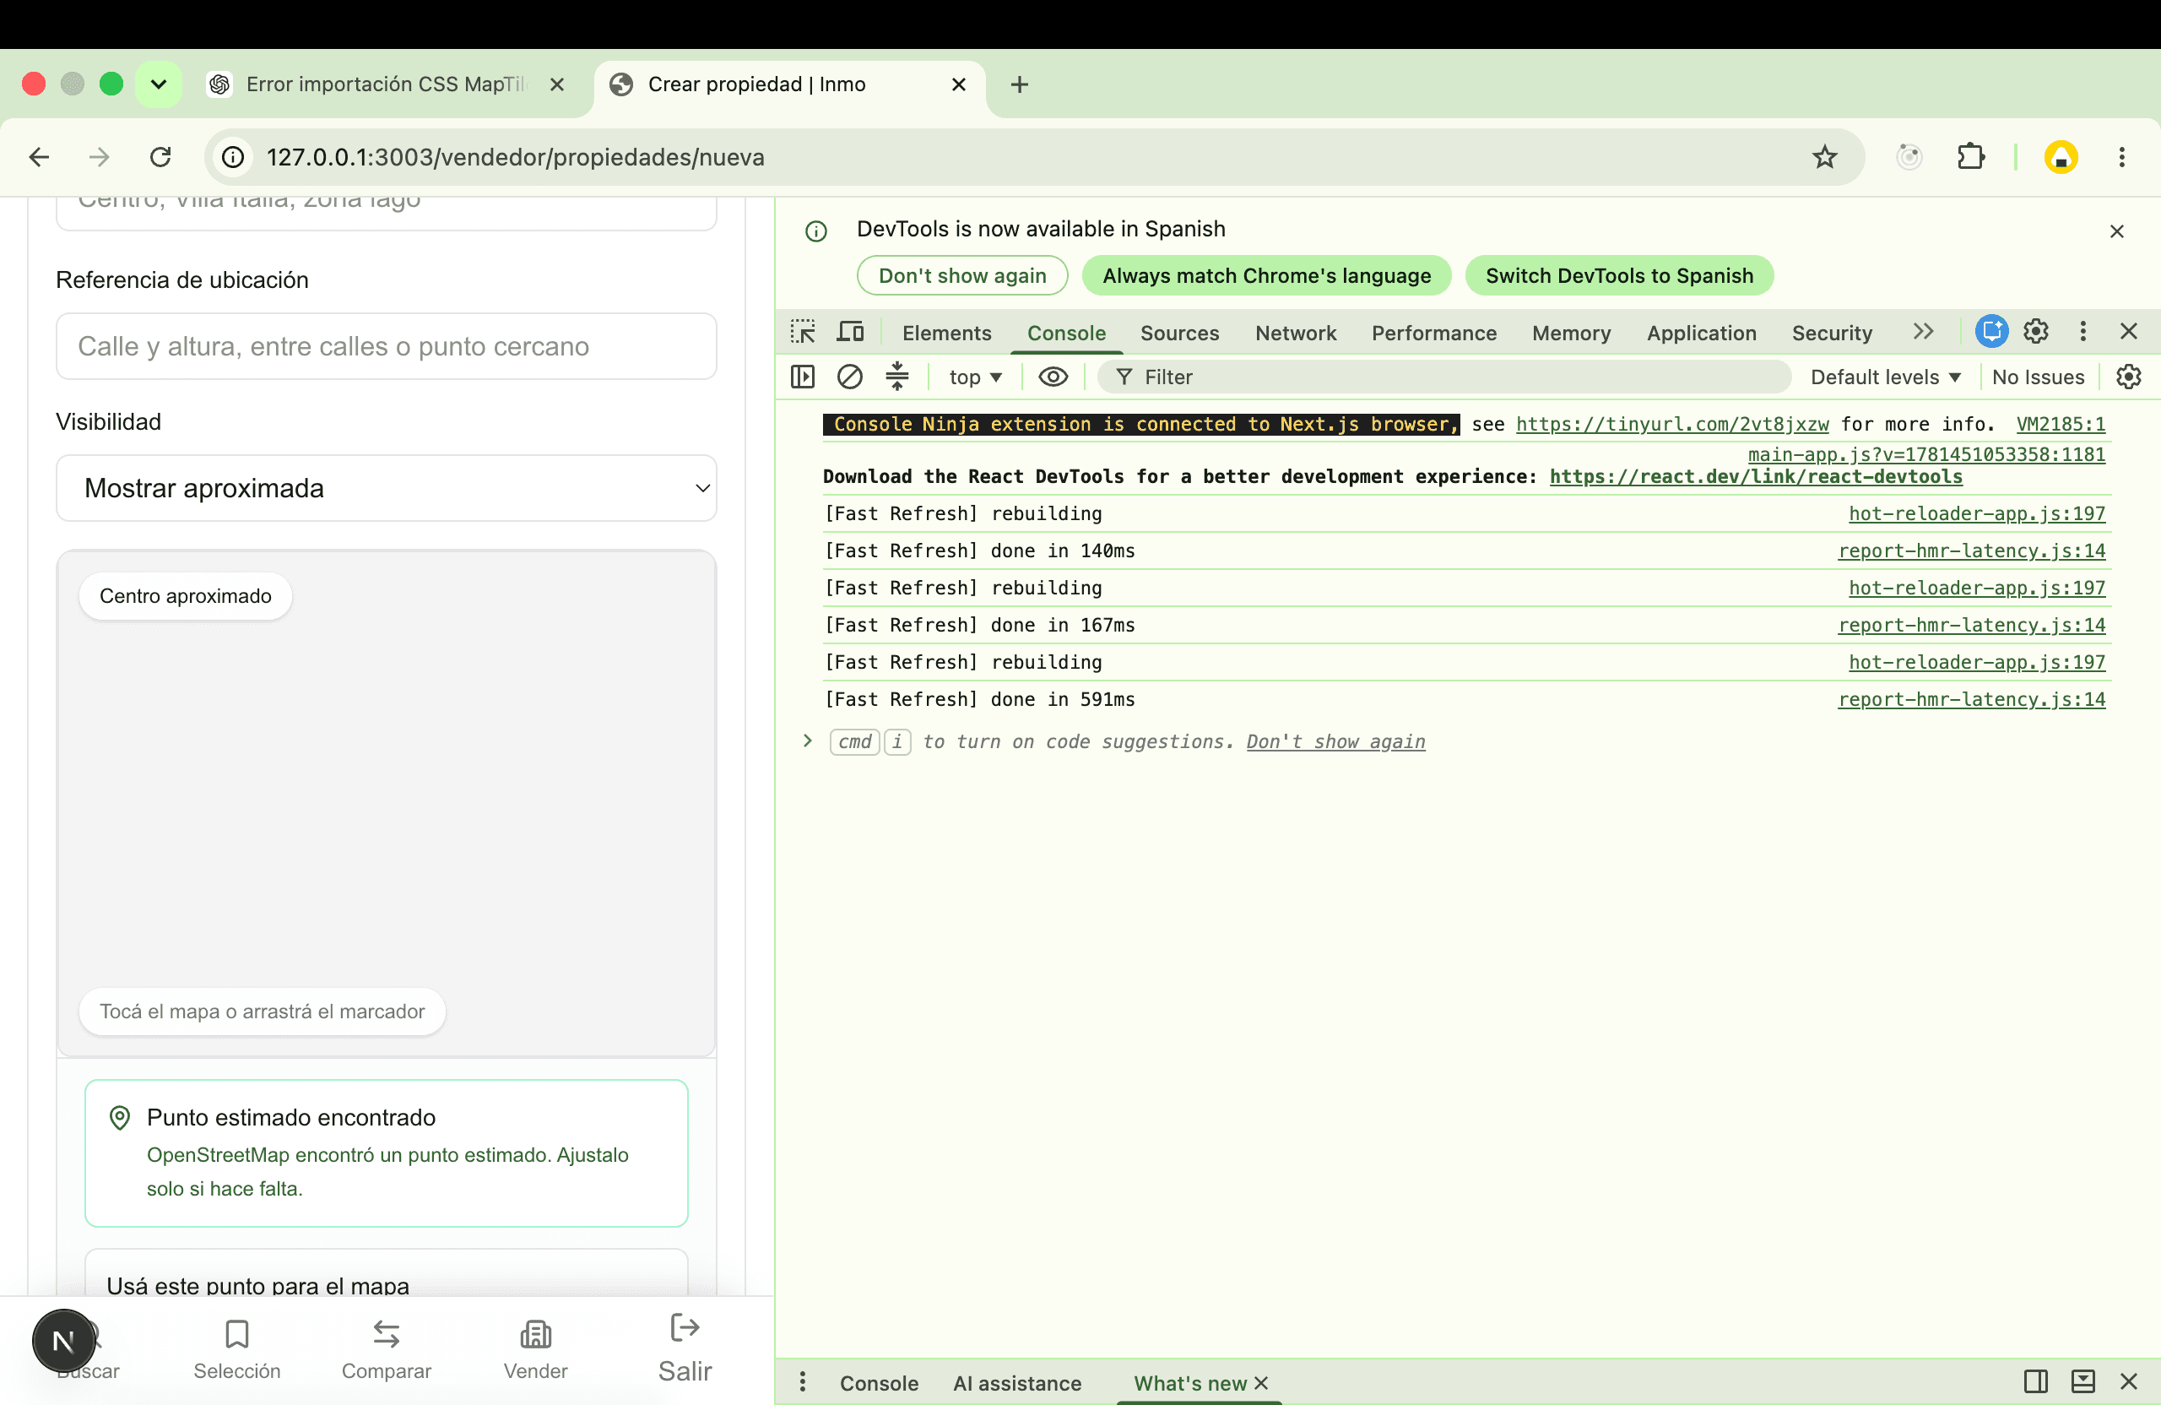Viewport: 2161px width, 1405px height.
Task: Toggle drawer dock side panel icon
Action: click(2036, 1381)
